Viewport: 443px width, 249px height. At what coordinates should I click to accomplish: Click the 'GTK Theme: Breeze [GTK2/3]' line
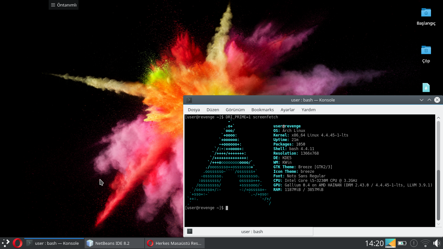coord(303,167)
